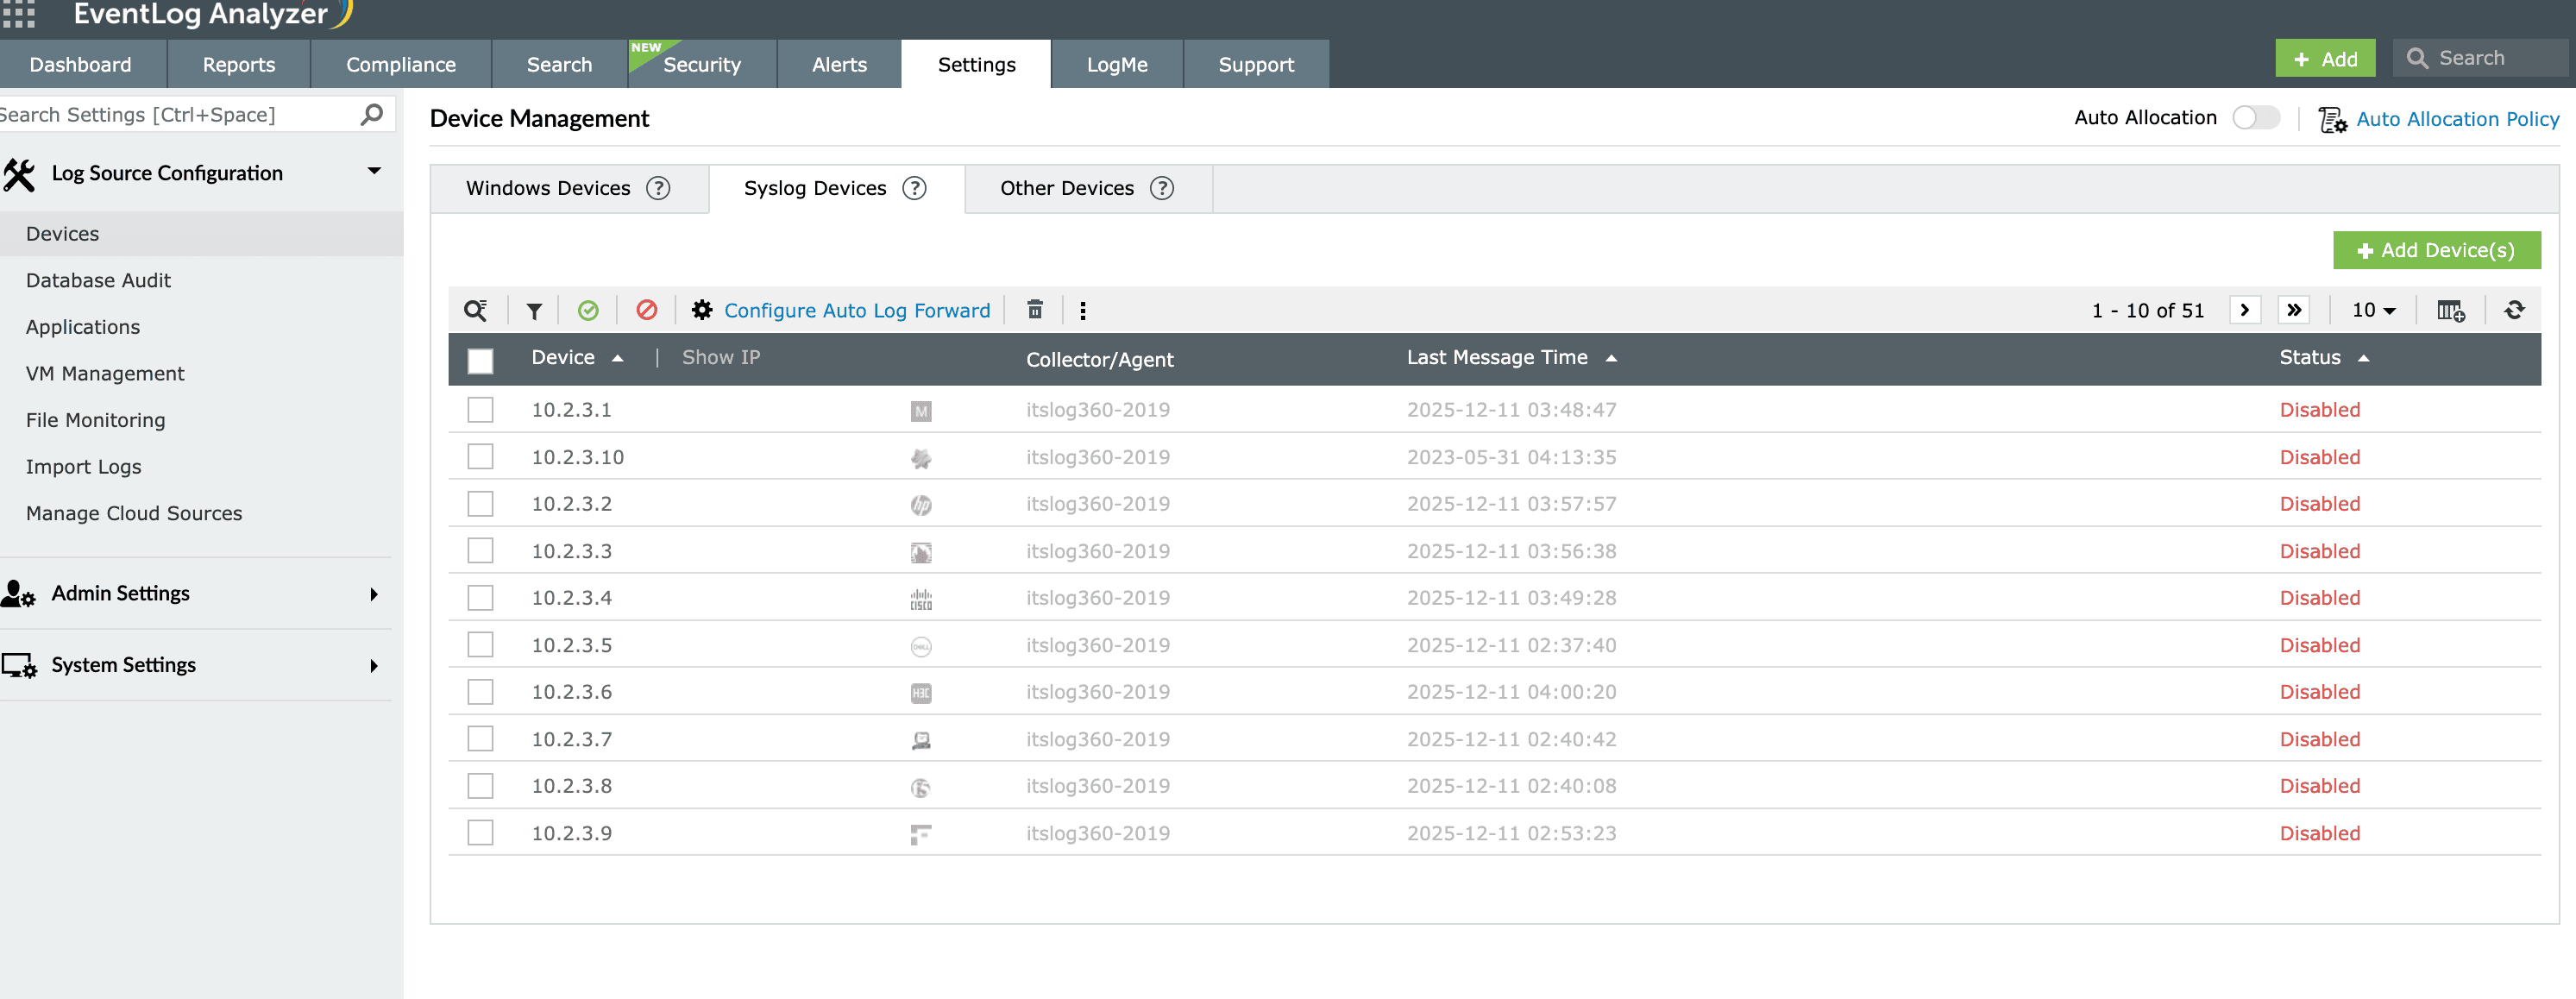The width and height of the screenshot is (2576, 999).
Task: Click Cisco device type icon for 10.2.3.4
Action: (x=921, y=599)
